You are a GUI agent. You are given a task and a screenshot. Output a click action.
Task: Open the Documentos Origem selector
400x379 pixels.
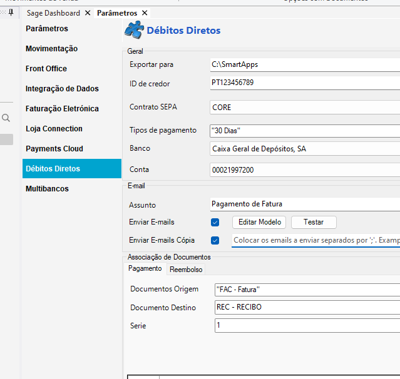[307, 290]
